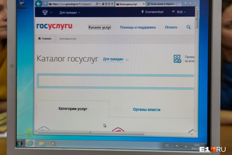Screen dimensions: 232x155
Task: Click the home icon in breadcrumb
Action: click(39, 39)
